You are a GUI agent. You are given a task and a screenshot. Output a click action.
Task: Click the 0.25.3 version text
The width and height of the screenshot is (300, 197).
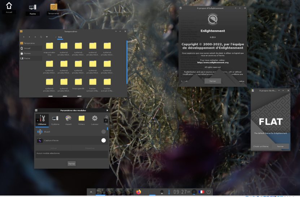(x=213, y=37)
